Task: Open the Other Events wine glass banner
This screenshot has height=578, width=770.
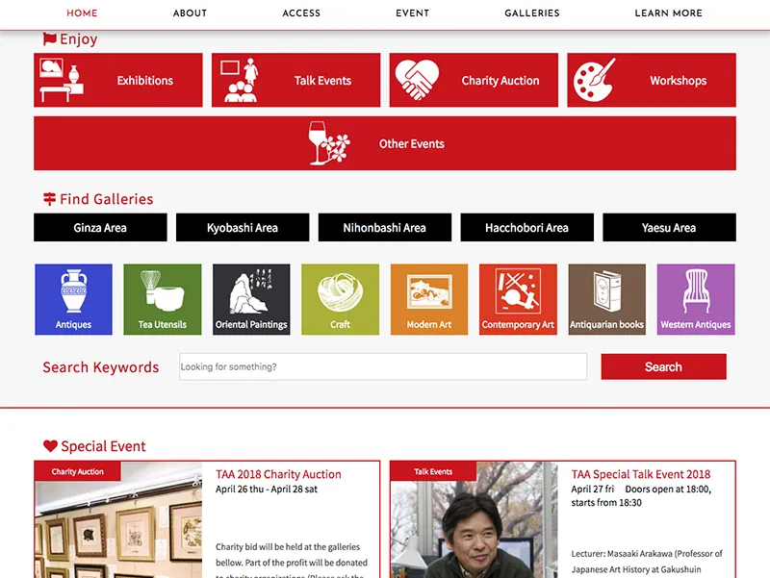Action: coord(384,143)
